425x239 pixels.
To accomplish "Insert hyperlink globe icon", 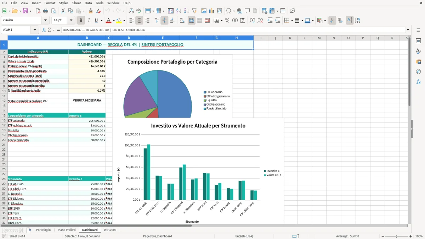I will pyautogui.click(x=239, y=11).
